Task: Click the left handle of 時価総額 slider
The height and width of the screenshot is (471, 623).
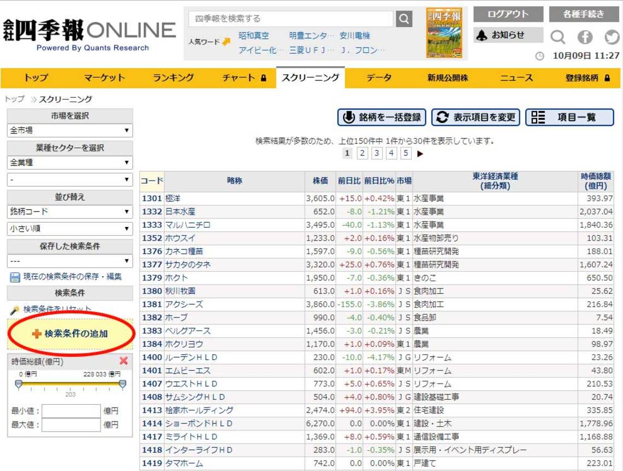Action: [18, 384]
